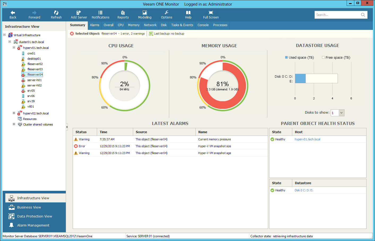The height and width of the screenshot is (241, 375).
Task: Click the healthy icon for Disk 0 datastore
Action: click(272, 190)
